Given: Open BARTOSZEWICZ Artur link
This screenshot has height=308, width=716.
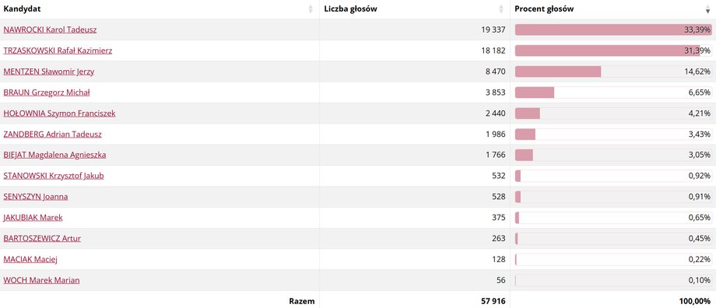Looking at the screenshot, I should (x=42, y=239).
